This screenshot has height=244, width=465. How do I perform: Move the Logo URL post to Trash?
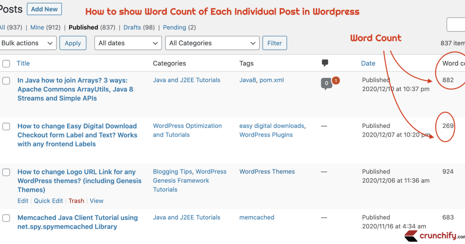[76, 201]
